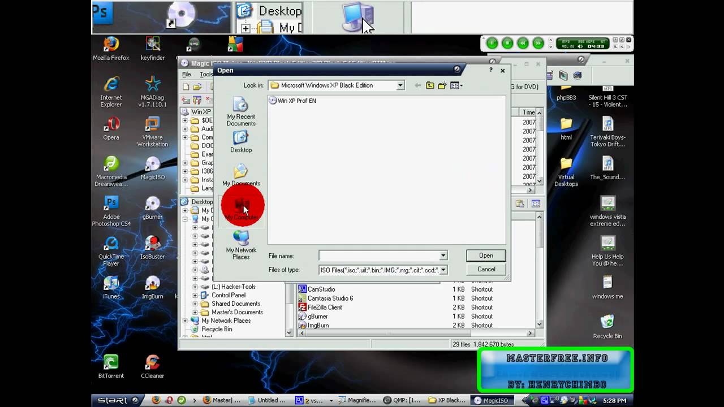Switch to the Untitled taskbar window
The image size is (724, 407).
(x=268, y=400)
